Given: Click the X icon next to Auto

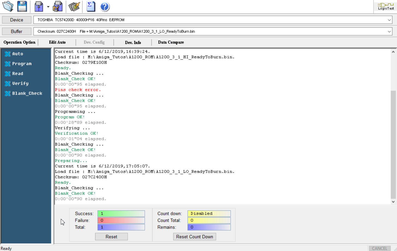Looking at the screenshot, I should pyautogui.click(x=8, y=54).
